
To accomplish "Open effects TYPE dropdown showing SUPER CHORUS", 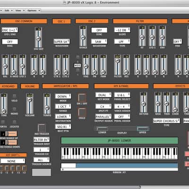I will pyautogui.click(x=166, y=121).
